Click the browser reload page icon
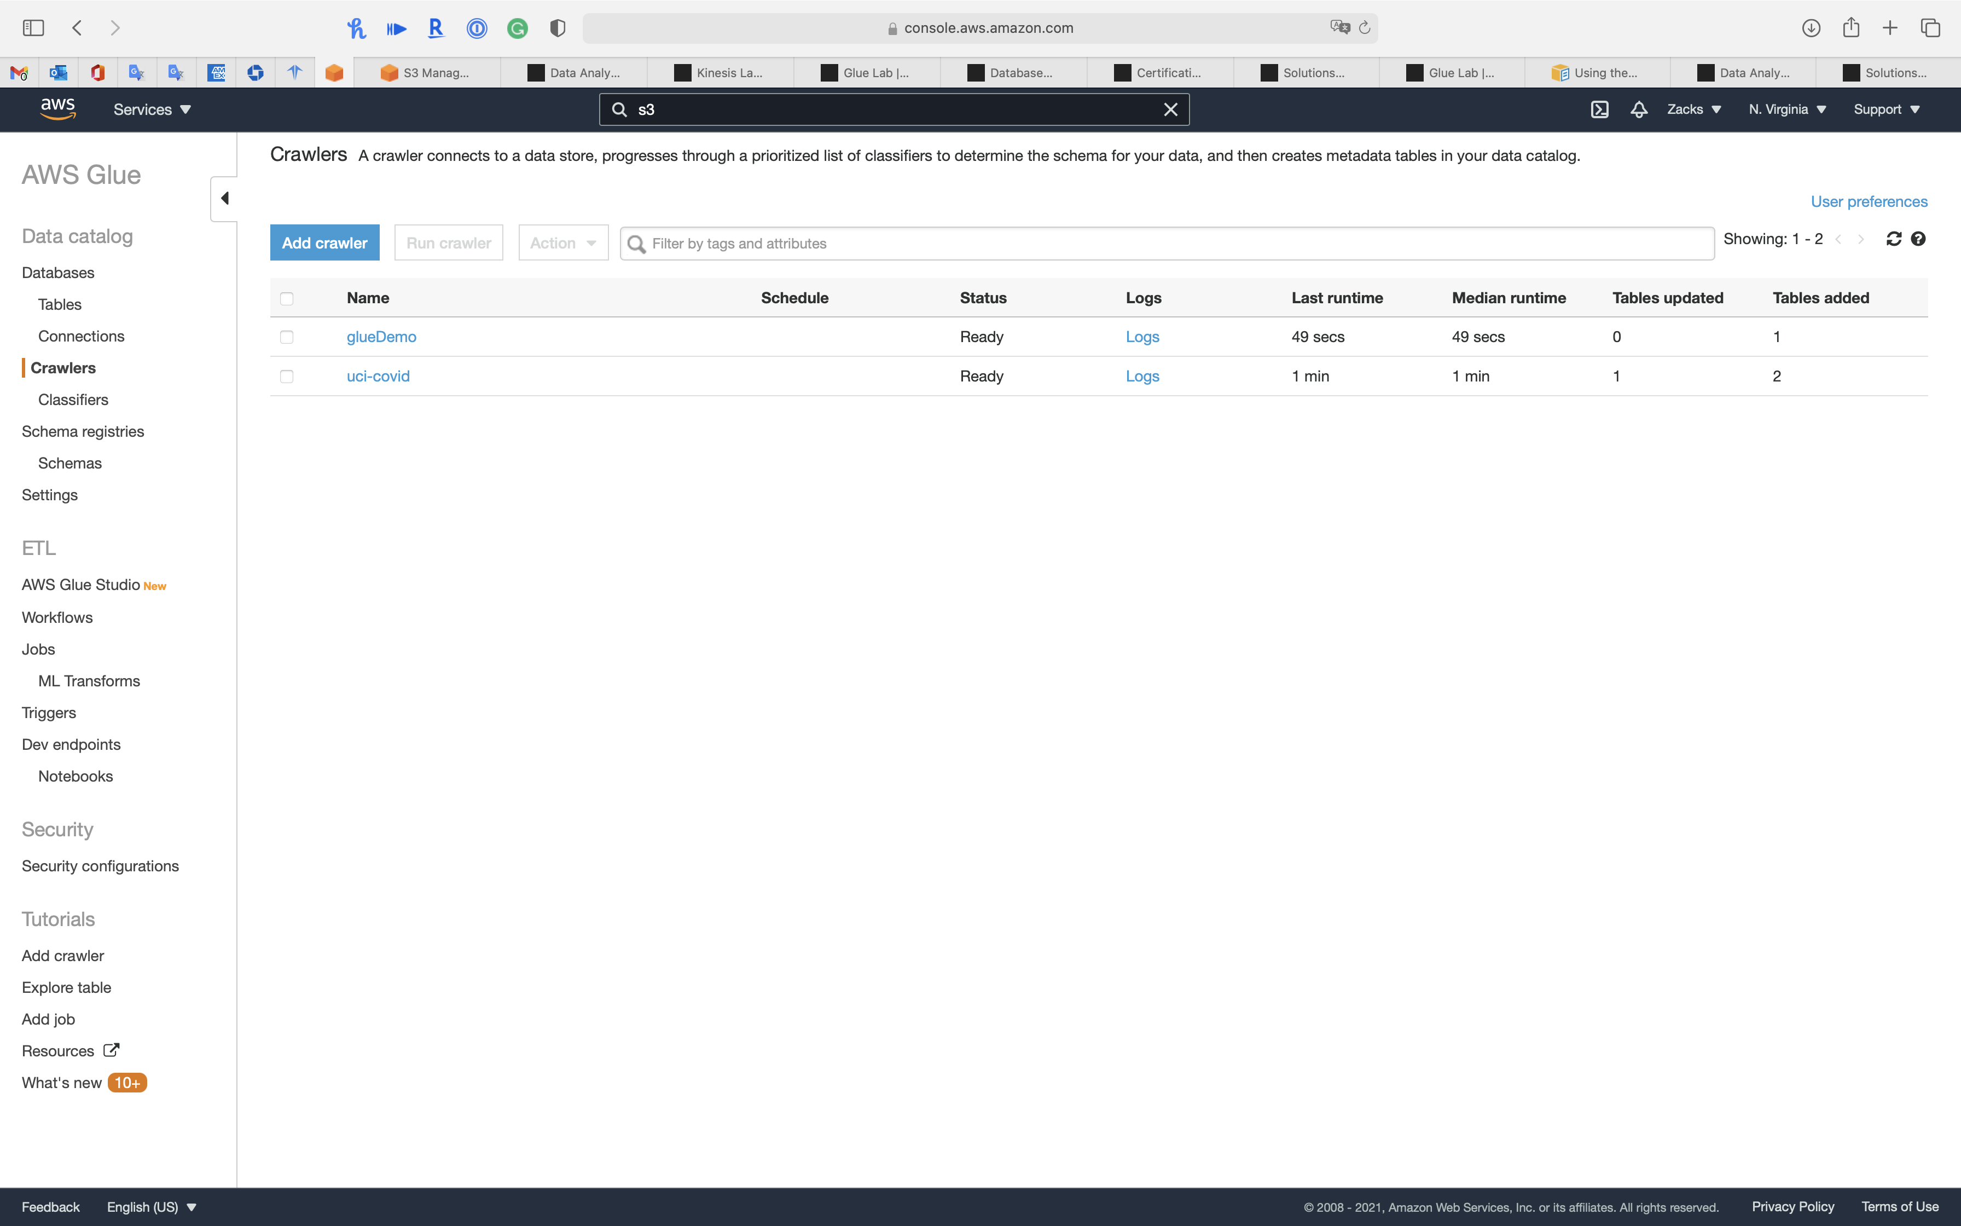Viewport: 1961px width, 1226px height. pyautogui.click(x=1365, y=28)
